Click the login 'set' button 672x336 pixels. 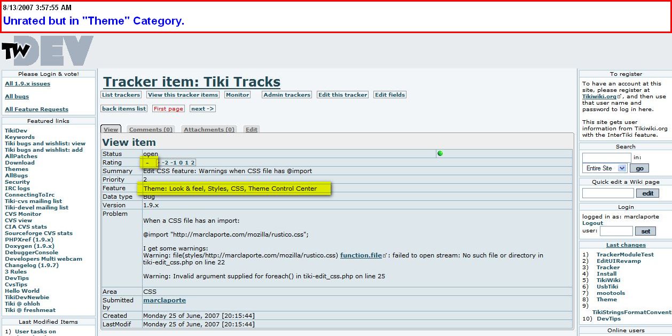point(646,231)
